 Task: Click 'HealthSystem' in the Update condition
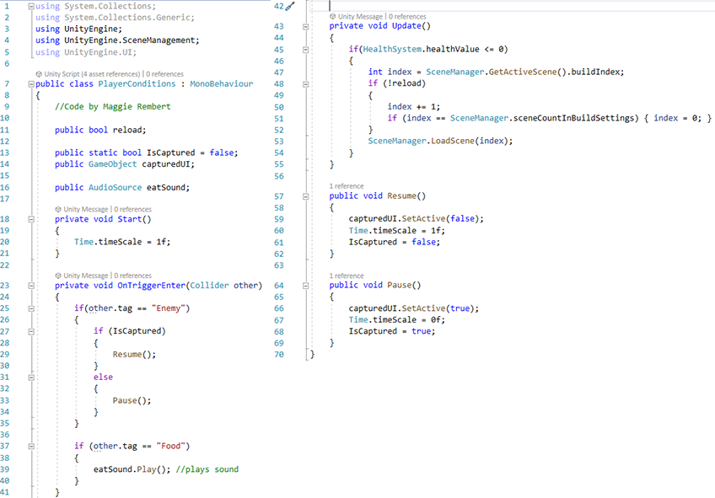click(x=392, y=49)
